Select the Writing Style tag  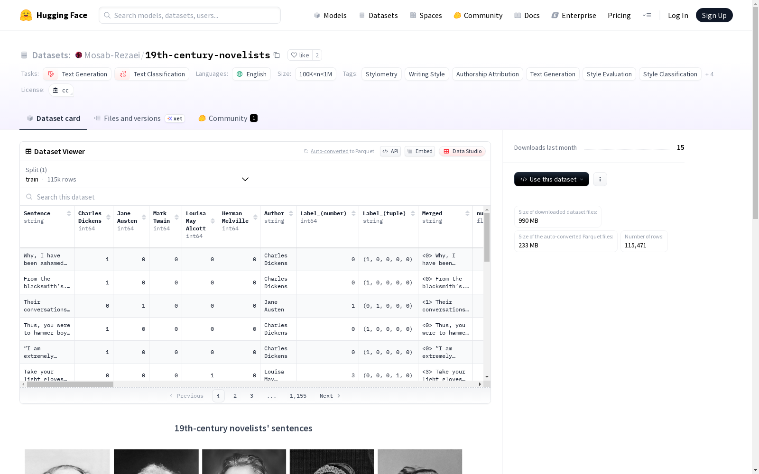[426, 74]
